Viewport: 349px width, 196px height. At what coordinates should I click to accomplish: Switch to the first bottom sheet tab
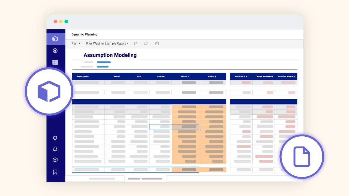point(95,179)
